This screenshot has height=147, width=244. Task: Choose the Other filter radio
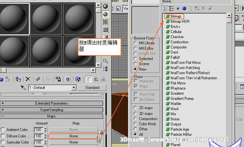(x=135, y=129)
